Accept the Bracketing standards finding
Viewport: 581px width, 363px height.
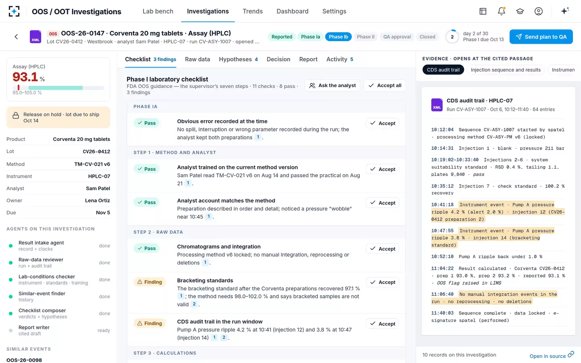pos(382,282)
